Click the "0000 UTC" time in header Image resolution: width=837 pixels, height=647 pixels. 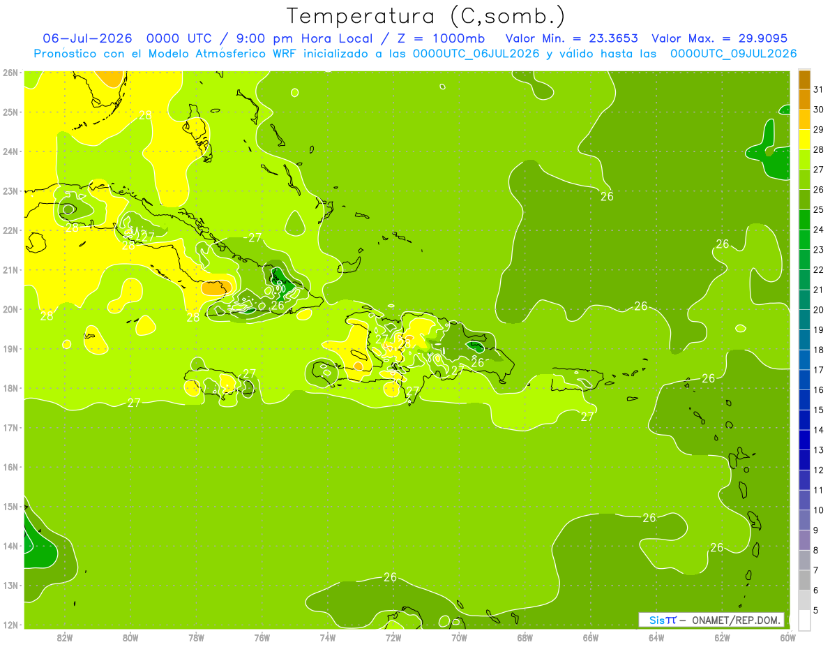pos(179,38)
